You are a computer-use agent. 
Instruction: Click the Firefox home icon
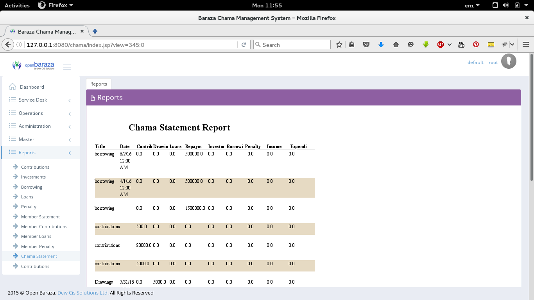(396, 45)
